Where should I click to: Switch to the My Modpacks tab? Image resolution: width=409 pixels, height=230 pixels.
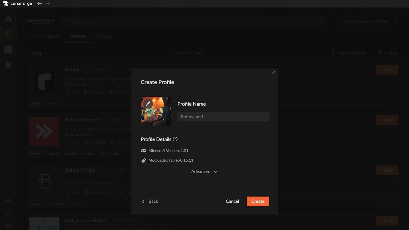tap(46, 36)
